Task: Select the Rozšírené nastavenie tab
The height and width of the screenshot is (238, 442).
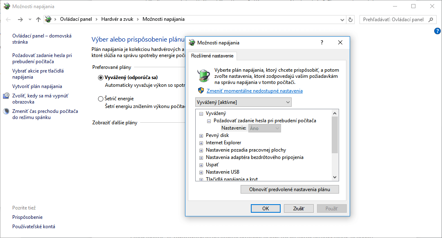Action: [212, 56]
